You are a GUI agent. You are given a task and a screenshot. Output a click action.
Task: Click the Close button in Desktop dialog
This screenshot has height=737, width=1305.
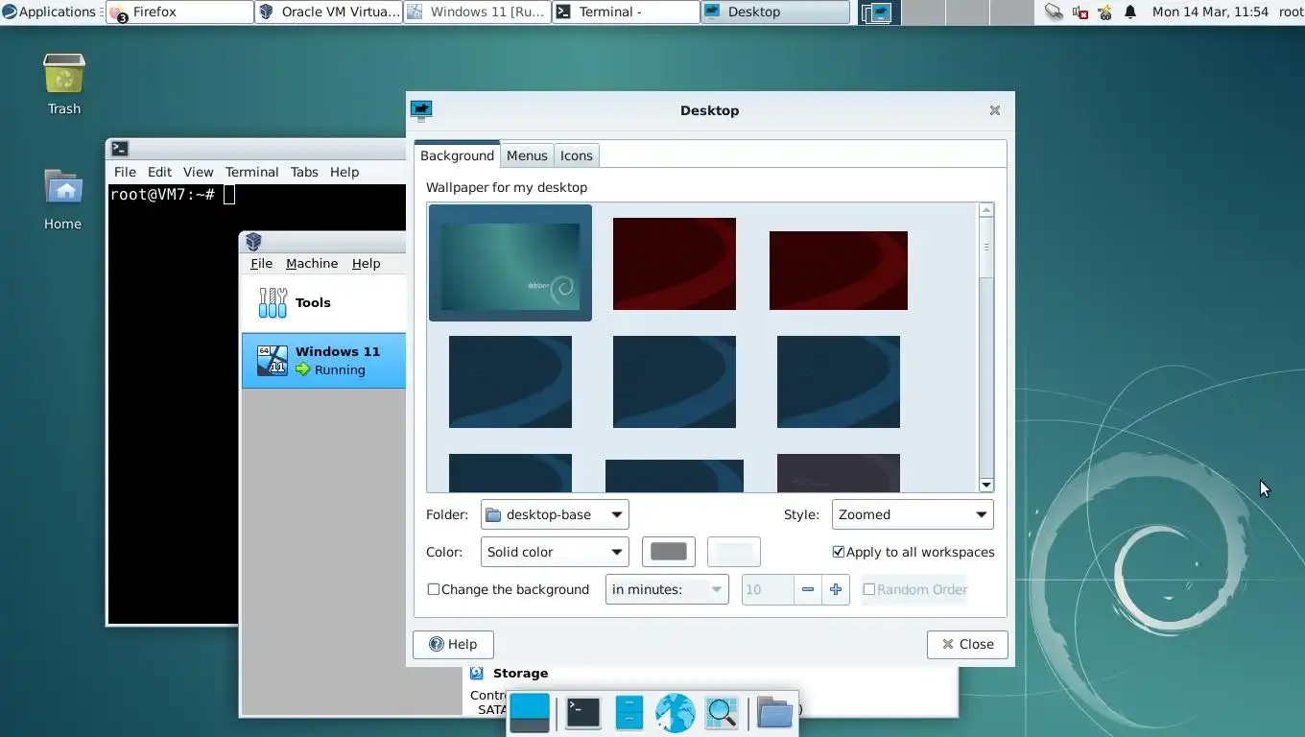click(x=967, y=644)
